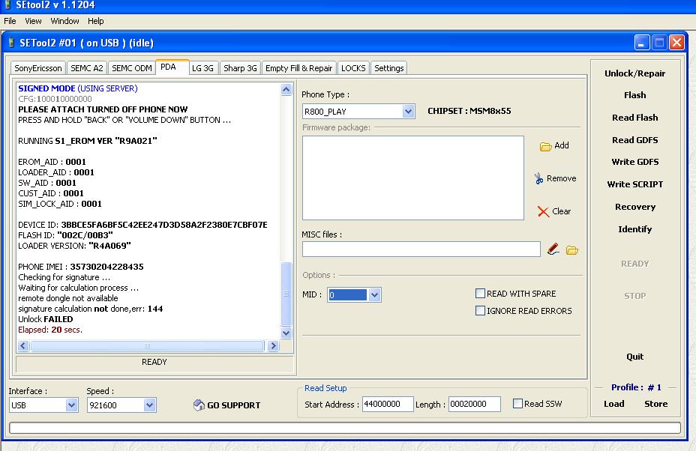Expand the Phone Type dropdown
The image size is (696, 451).
[408, 112]
